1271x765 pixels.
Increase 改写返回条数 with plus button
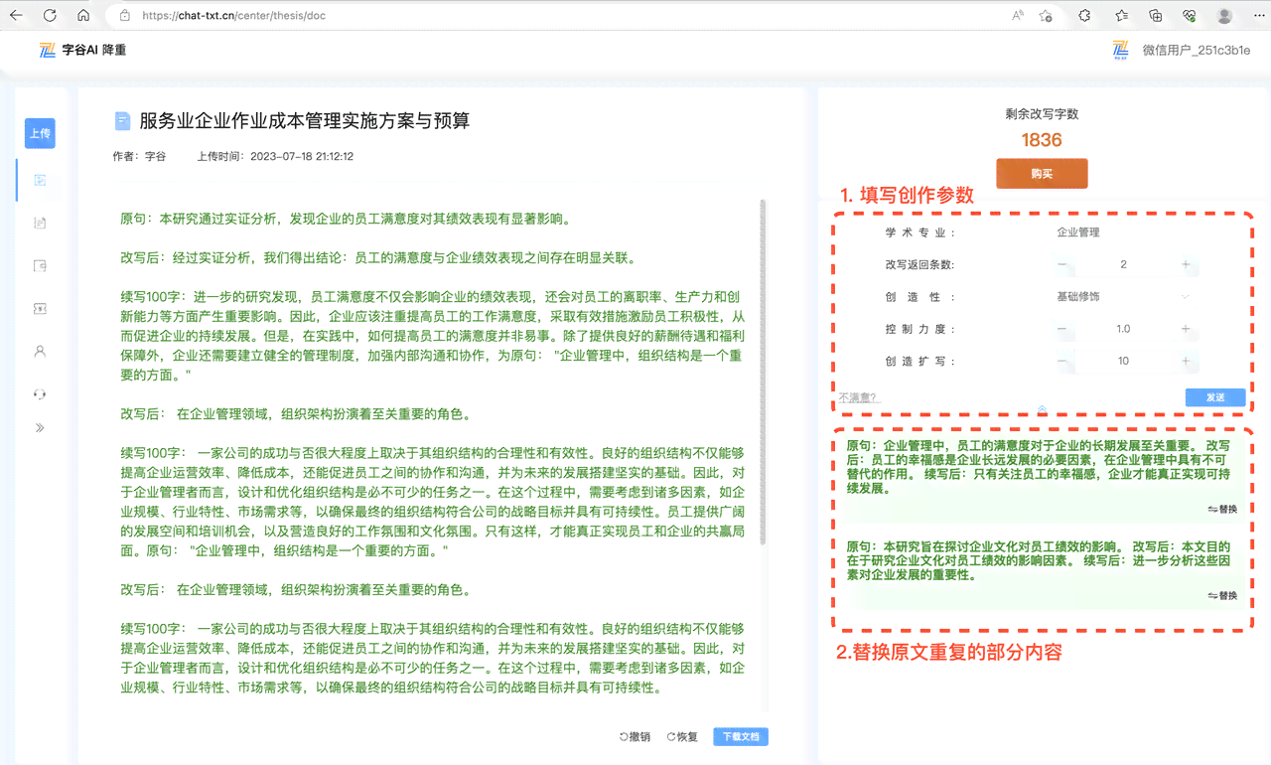click(x=1186, y=264)
